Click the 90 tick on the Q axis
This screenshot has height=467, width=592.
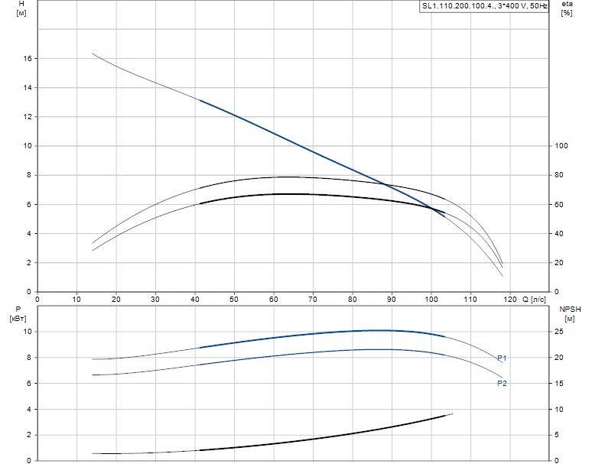392,299
